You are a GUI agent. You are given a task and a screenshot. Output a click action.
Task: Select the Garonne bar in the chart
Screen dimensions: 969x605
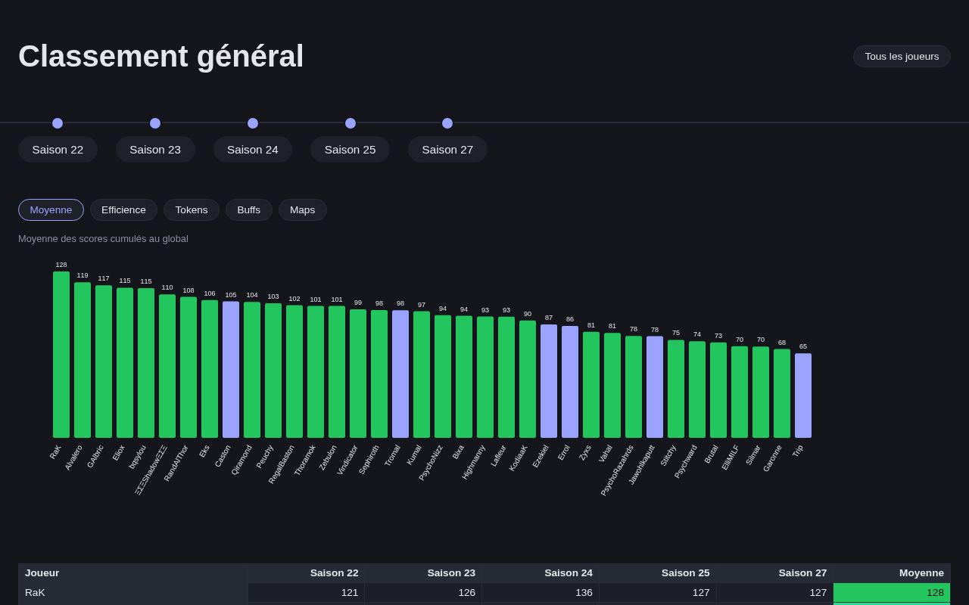(782, 393)
